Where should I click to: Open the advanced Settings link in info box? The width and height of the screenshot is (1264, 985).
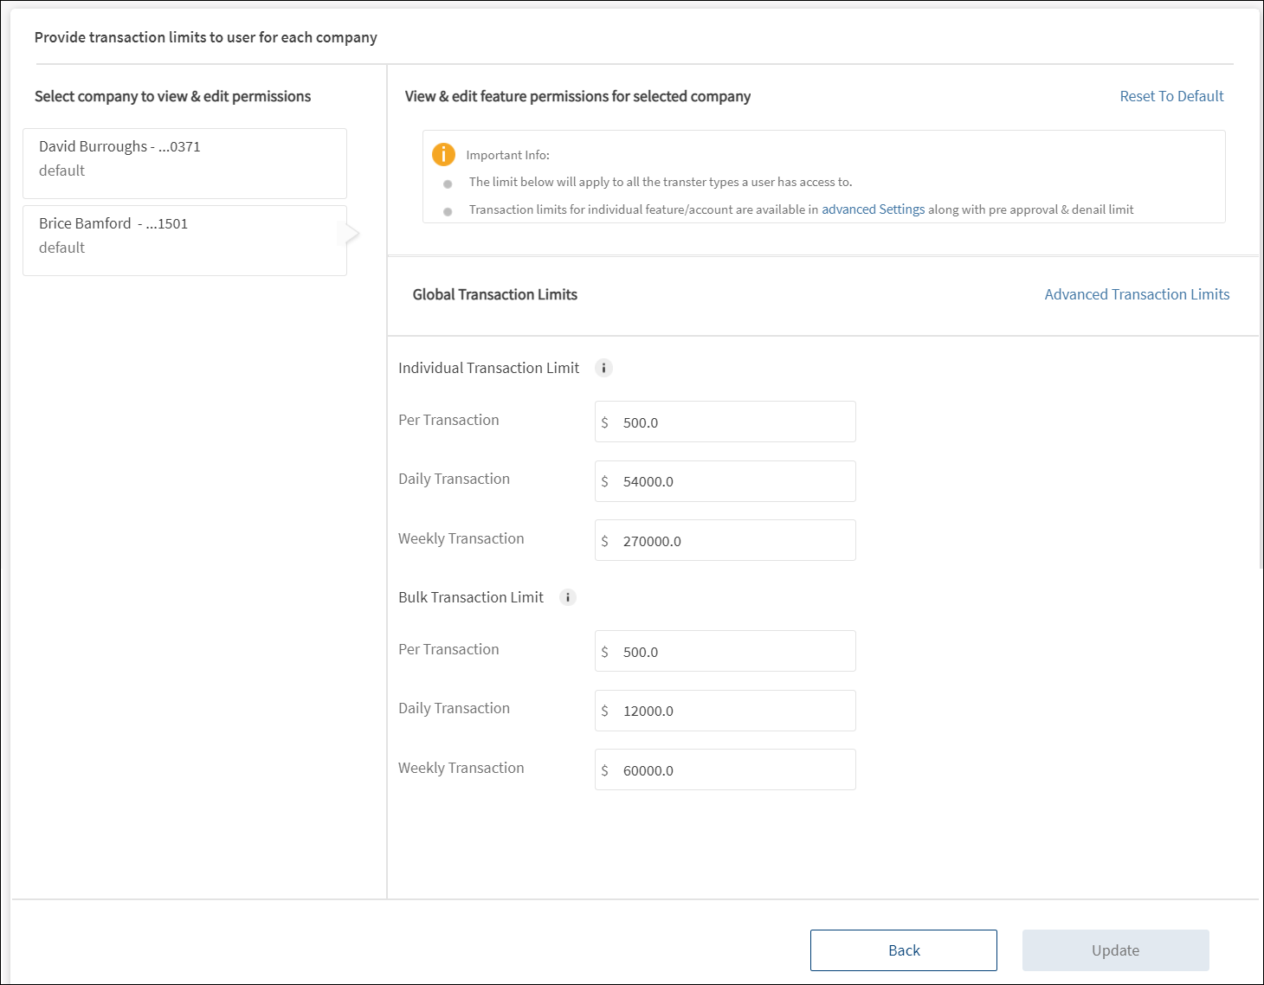[873, 209]
